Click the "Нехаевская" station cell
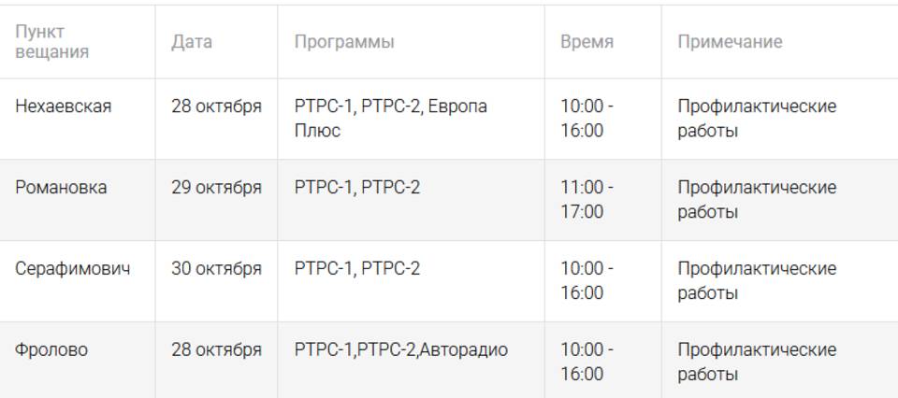Image resolution: width=898 pixels, height=398 pixels. point(63,107)
